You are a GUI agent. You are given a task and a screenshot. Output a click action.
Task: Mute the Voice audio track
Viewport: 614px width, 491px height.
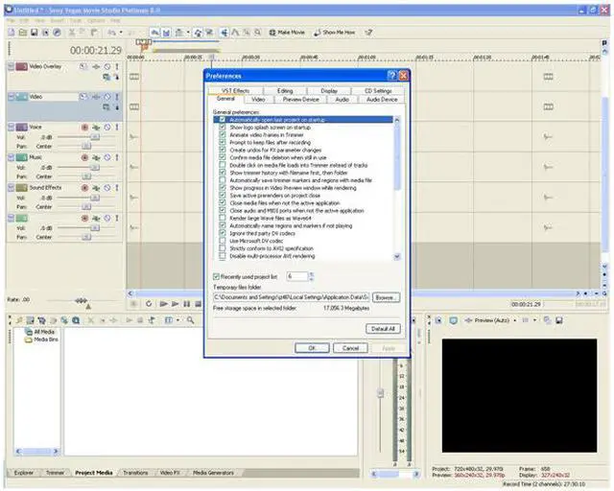[106, 127]
